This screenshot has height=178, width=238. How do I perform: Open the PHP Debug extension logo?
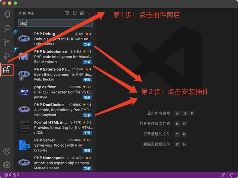coord(24,38)
